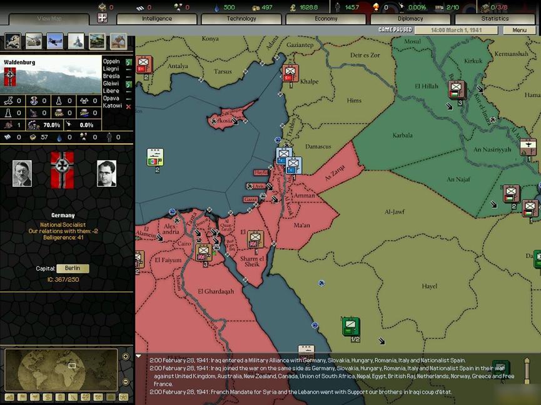
Task: Click the nuclear explosion icon in top bar
Action: 377,7
